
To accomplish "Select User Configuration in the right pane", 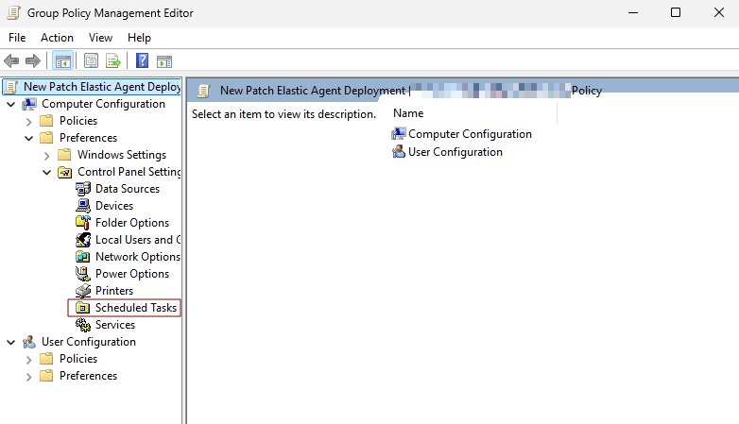I will [x=455, y=152].
